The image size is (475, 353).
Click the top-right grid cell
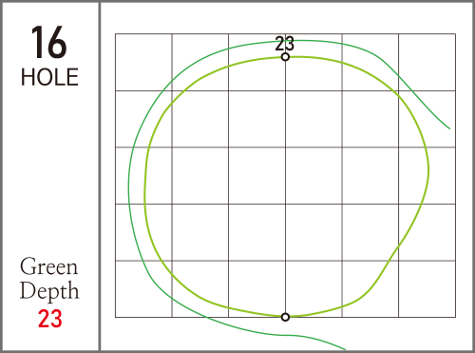pos(427,62)
